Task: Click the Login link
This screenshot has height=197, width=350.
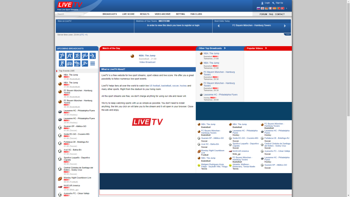Action: (x=267, y=3)
